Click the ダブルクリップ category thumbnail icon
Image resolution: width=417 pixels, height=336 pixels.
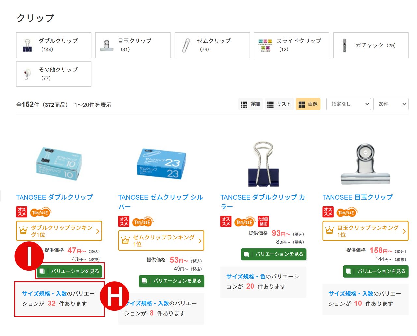pyautogui.click(x=27, y=45)
